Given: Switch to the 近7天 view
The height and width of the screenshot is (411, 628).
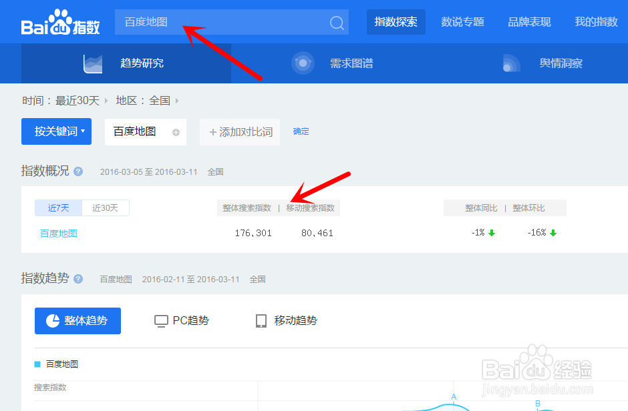Looking at the screenshot, I should [x=58, y=208].
